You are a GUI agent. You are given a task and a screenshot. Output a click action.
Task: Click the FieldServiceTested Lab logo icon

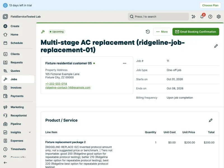5,17
